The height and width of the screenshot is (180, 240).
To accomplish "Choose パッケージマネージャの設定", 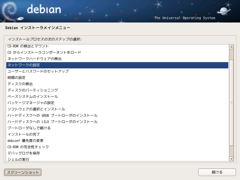I will (x=31, y=103).
